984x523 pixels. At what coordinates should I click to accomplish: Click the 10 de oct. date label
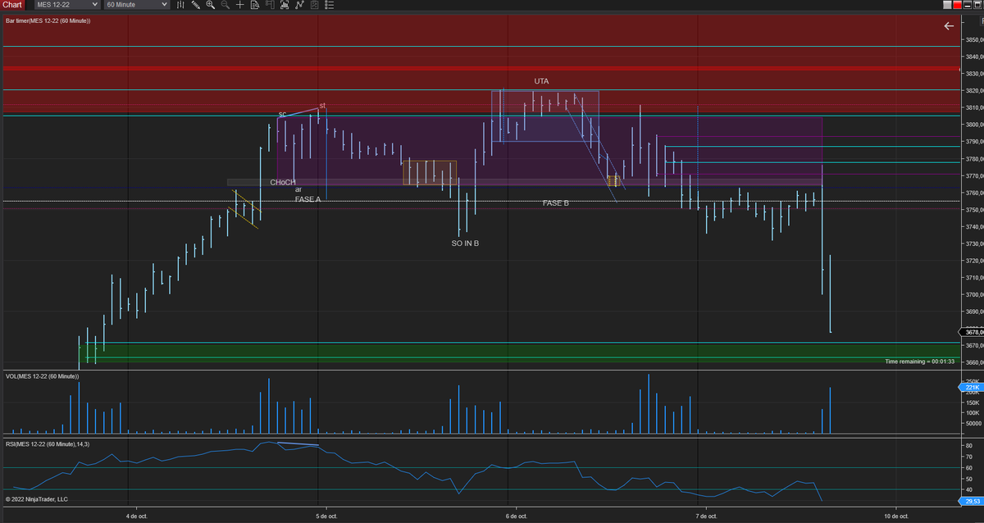pos(897,516)
